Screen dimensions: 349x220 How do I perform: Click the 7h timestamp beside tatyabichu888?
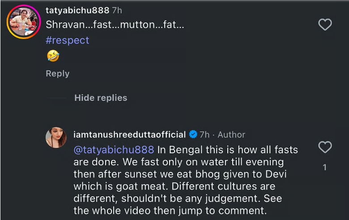(117, 10)
